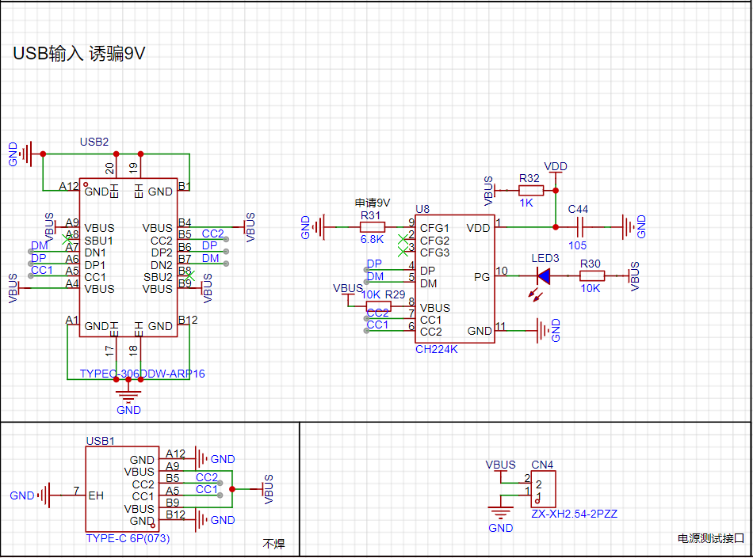Click the USB2 component designator
The width and height of the screenshot is (753, 558).
[94, 142]
